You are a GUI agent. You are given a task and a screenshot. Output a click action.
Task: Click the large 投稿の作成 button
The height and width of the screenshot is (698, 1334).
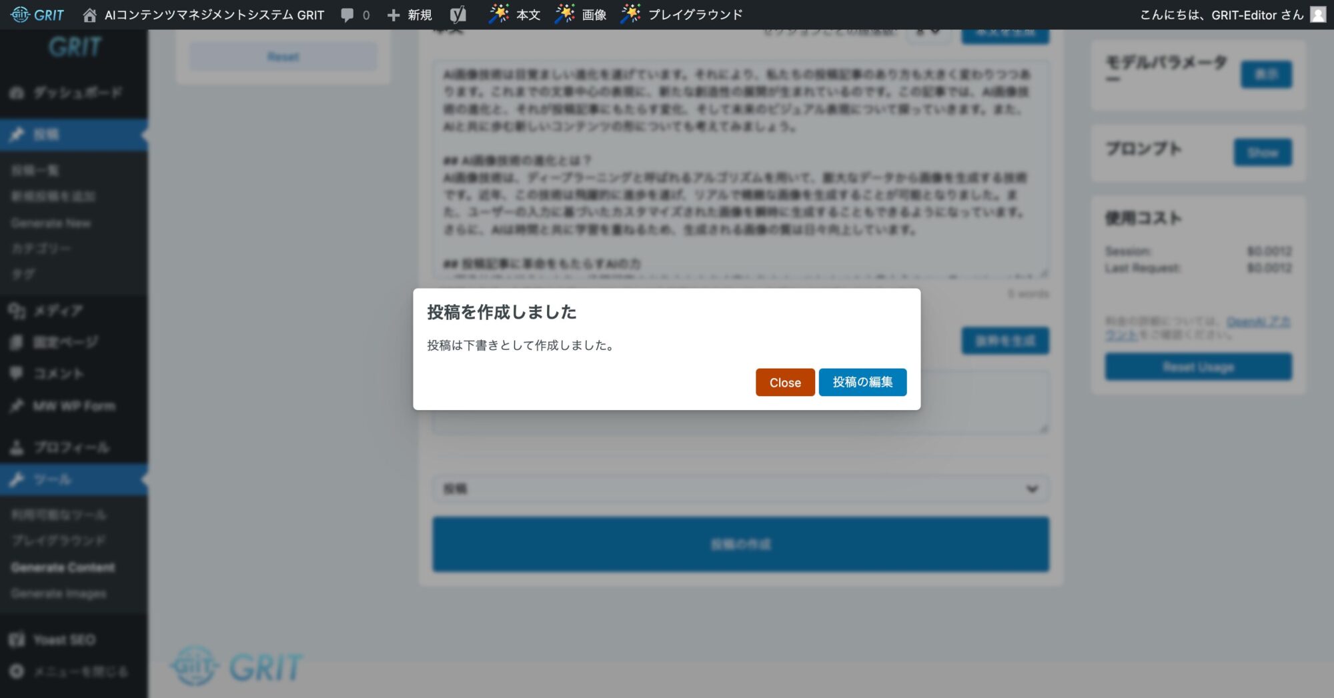tap(740, 544)
